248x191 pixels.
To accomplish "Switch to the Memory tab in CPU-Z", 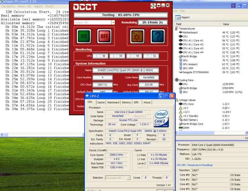I will (126, 102).
